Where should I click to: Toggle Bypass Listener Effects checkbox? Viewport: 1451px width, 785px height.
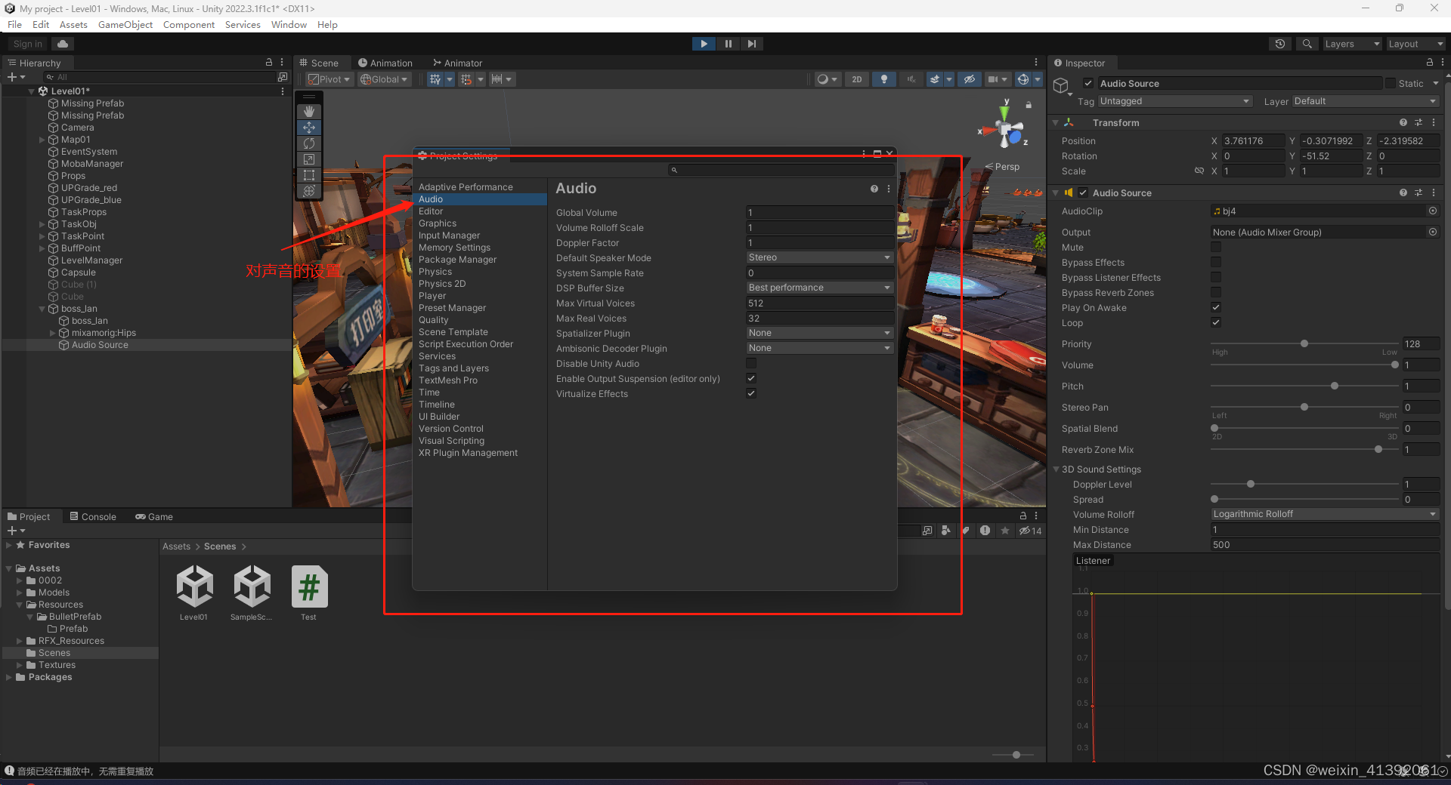click(1216, 277)
